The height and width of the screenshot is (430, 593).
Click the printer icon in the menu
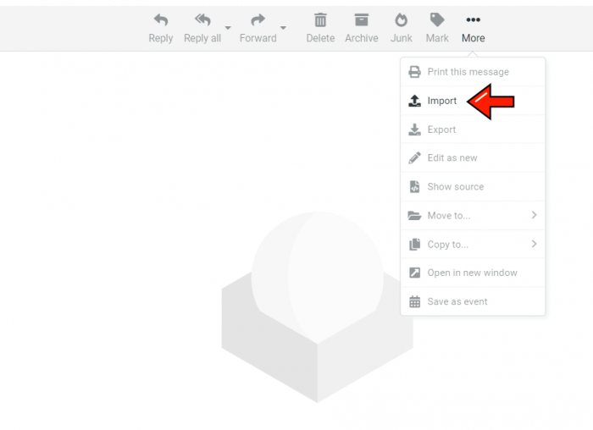click(414, 72)
